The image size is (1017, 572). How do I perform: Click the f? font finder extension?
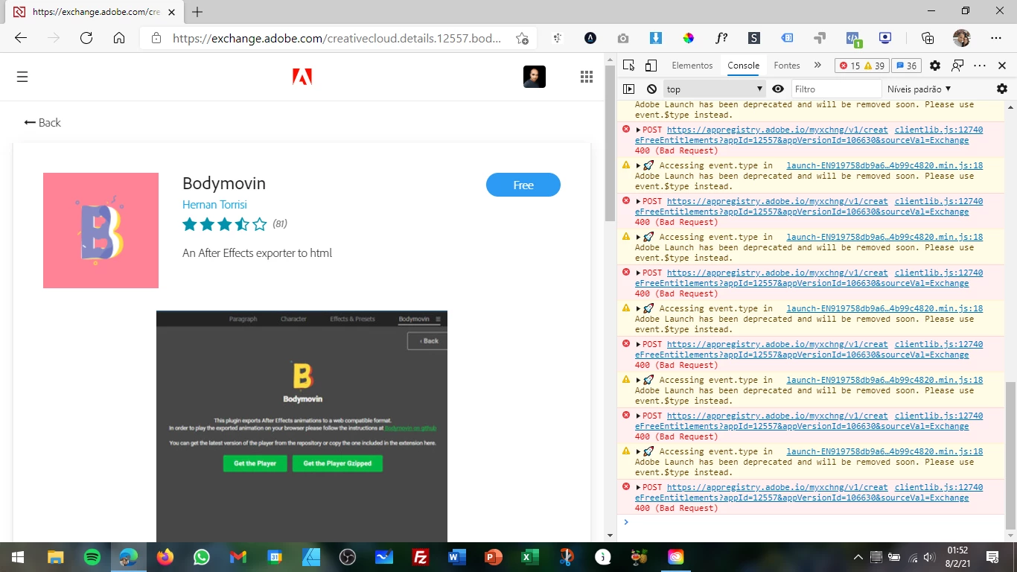[721, 38]
